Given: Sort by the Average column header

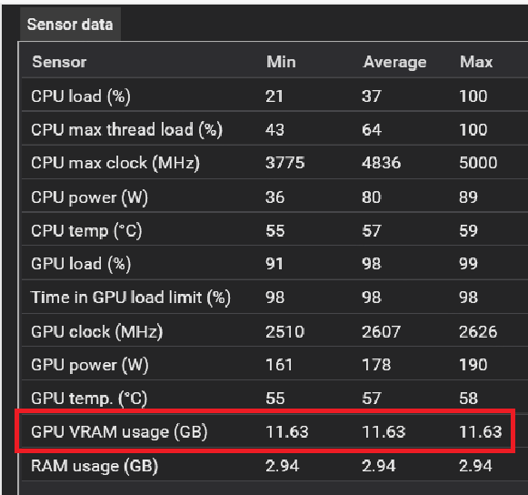Looking at the screenshot, I should tap(394, 63).
